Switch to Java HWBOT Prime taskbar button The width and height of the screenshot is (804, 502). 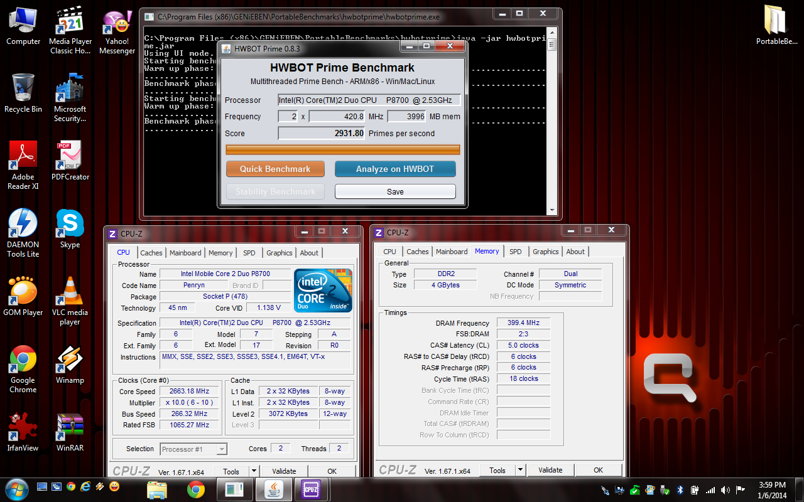273,489
